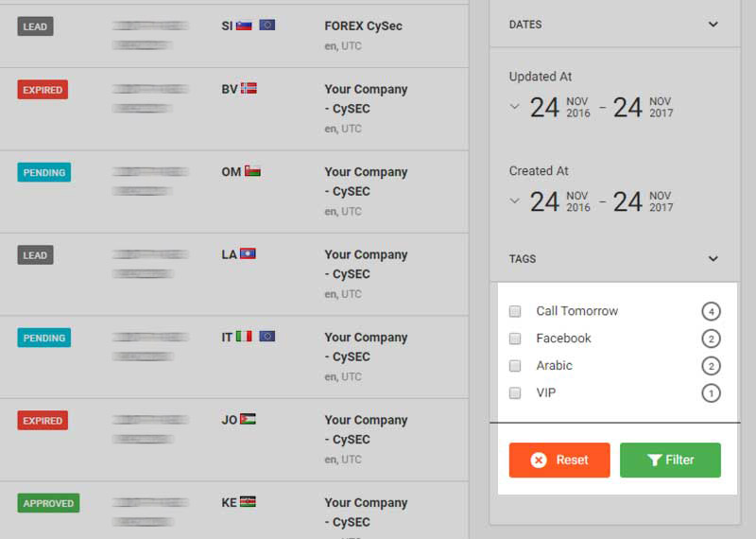This screenshot has height=539, width=756.
Task: Open the Updated At date range dropdown
Action: tap(515, 107)
